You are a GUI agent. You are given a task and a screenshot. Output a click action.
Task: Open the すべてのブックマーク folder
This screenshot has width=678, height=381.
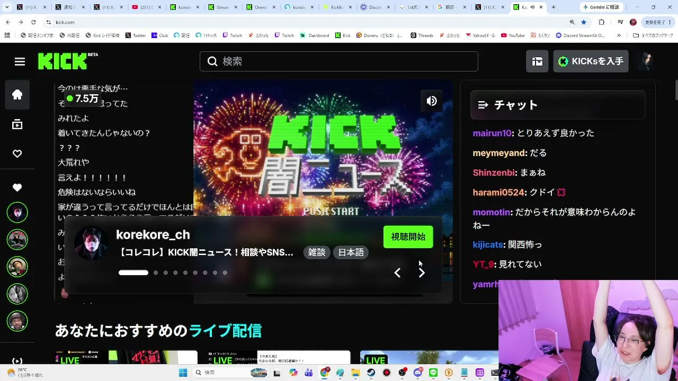click(x=653, y=35)
